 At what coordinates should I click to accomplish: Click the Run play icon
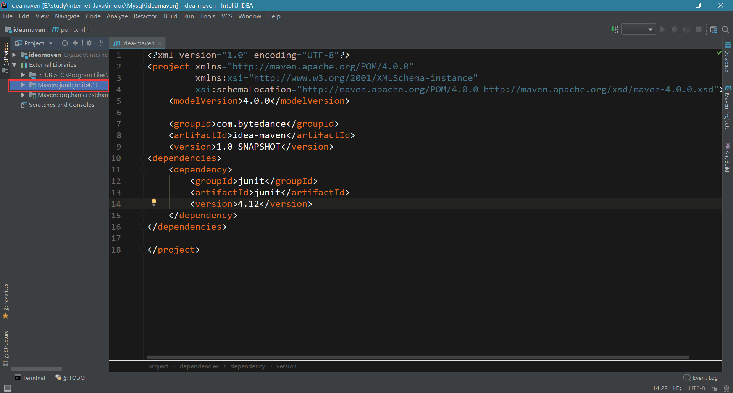(x=663, y=29)
